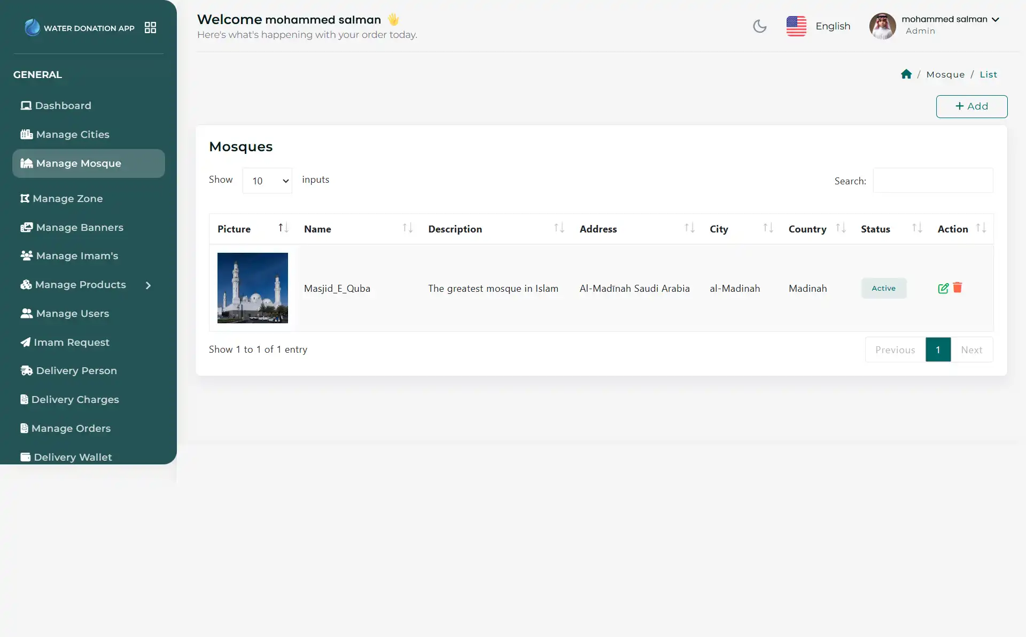Image resolution: width=1026 pixels, height=637 pixels.
Task: Click inside the Search field
Action: 932,181
